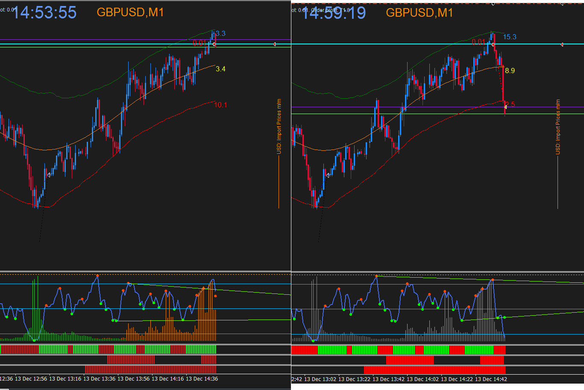Click the '13 Dec 14:02' time axis label
Screen dimensions: 584x390
423,379
